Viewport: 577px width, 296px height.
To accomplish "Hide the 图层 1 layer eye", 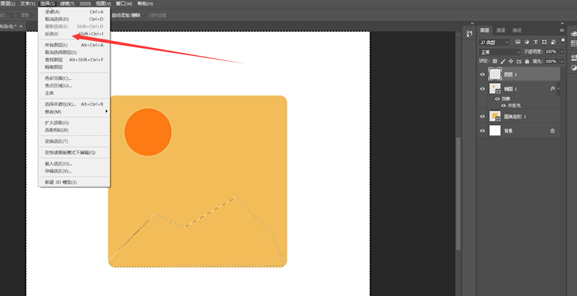I will pos(482,74).
